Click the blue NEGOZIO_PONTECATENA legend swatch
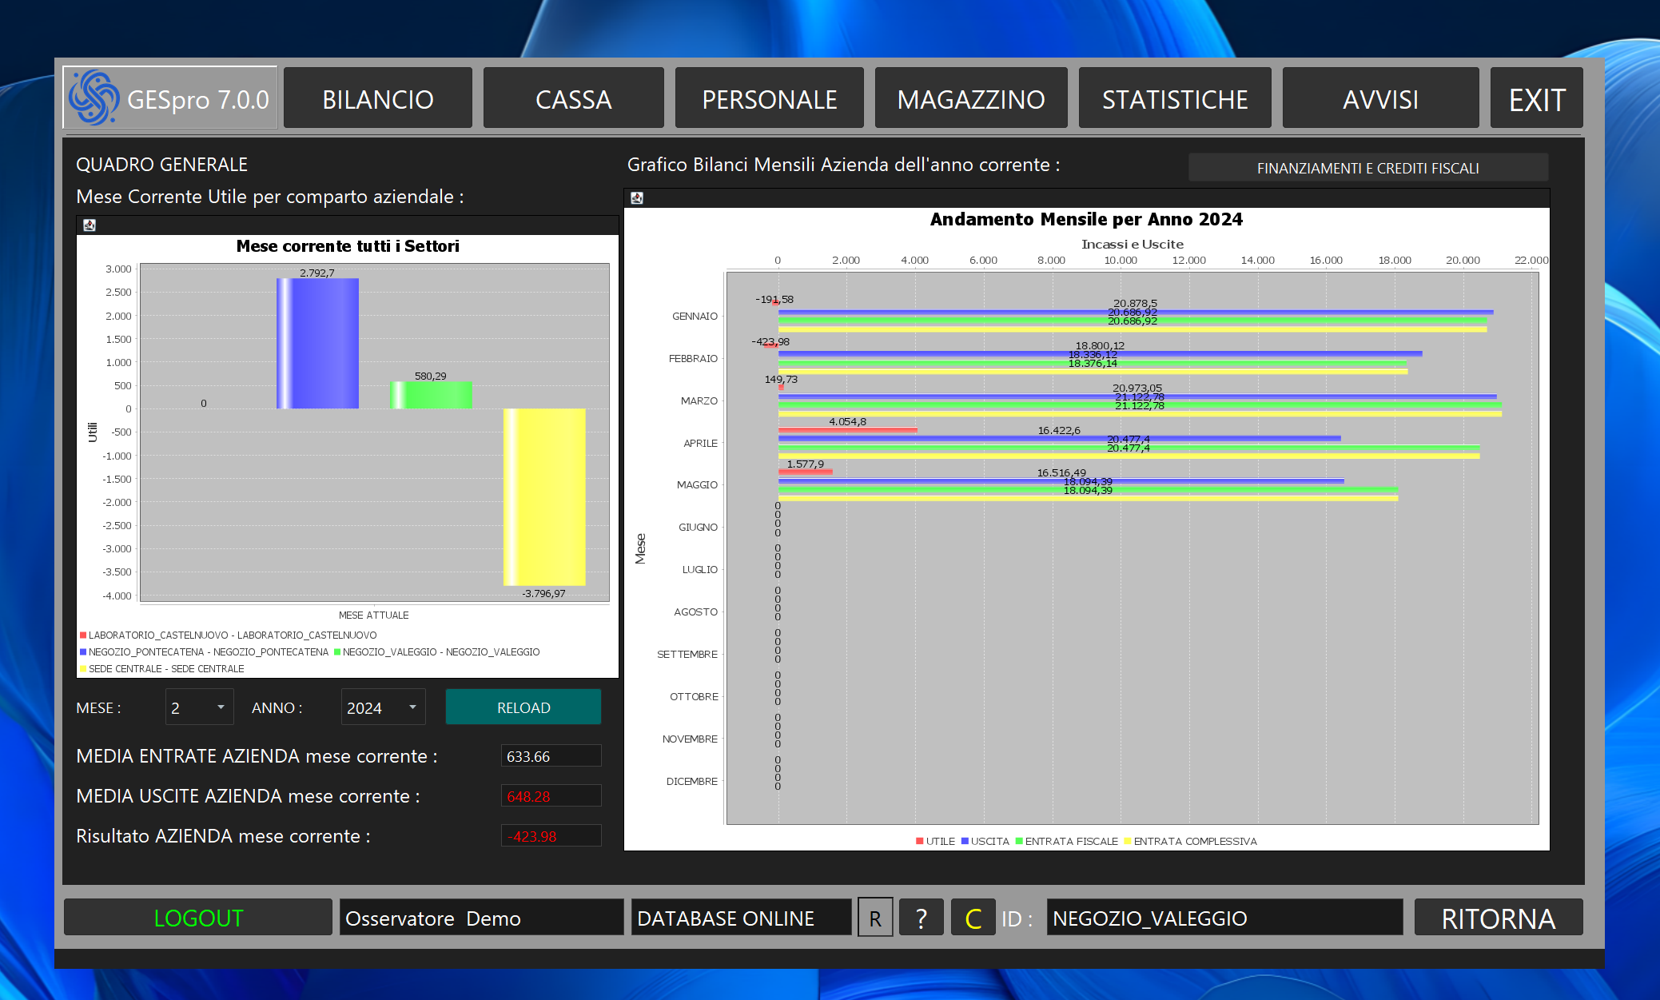1660x1000 pixels. point(83,652)
